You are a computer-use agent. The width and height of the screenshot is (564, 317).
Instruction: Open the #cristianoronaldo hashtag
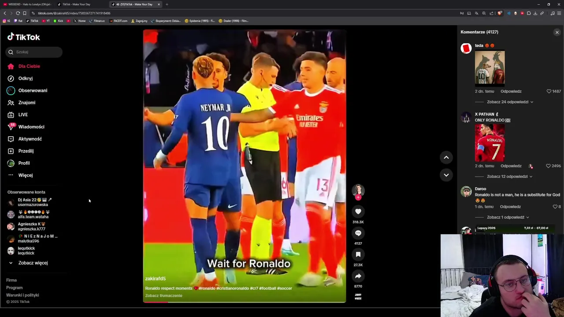tap(232, 288)
